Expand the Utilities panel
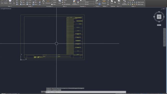 pyautogui.click(x=105, y=6)
